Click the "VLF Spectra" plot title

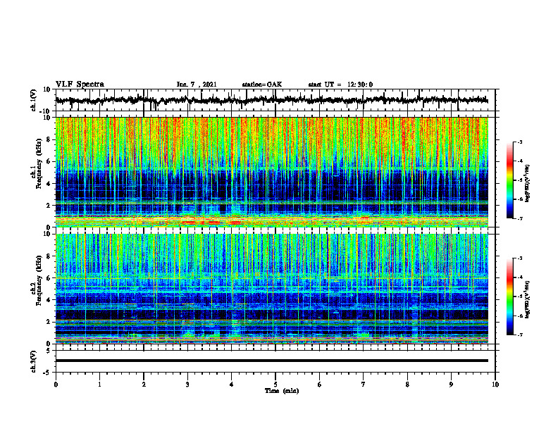pos(80,85)
